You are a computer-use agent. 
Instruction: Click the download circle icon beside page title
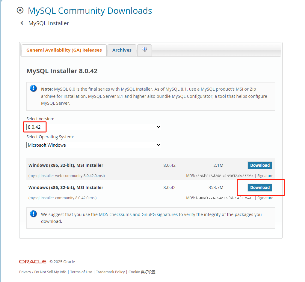(20, 10)
